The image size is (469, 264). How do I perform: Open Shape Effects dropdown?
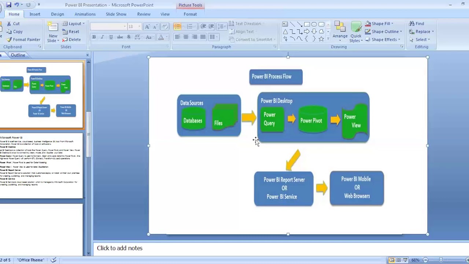coord(383,40)
